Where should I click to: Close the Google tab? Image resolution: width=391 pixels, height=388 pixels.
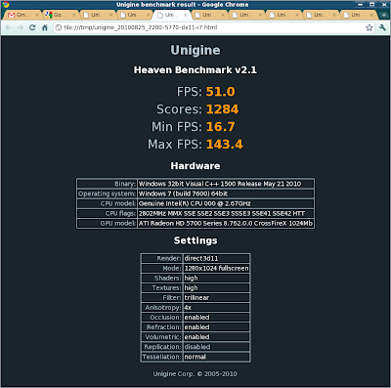74,15
